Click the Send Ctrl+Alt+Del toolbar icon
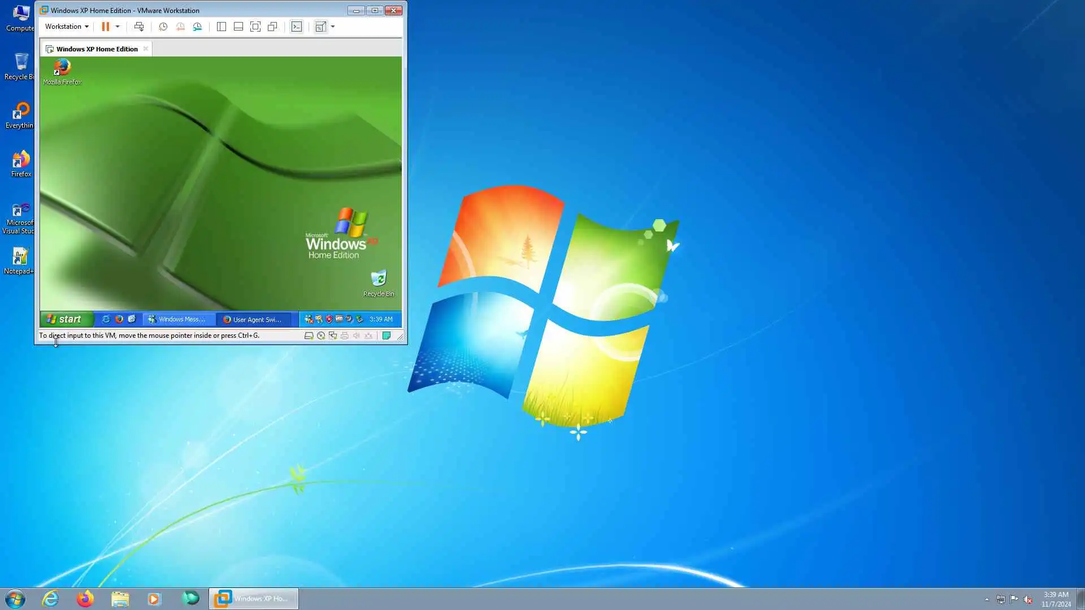Image resolution: width=1085 pixels, height=610 pixels. point(139,27)
